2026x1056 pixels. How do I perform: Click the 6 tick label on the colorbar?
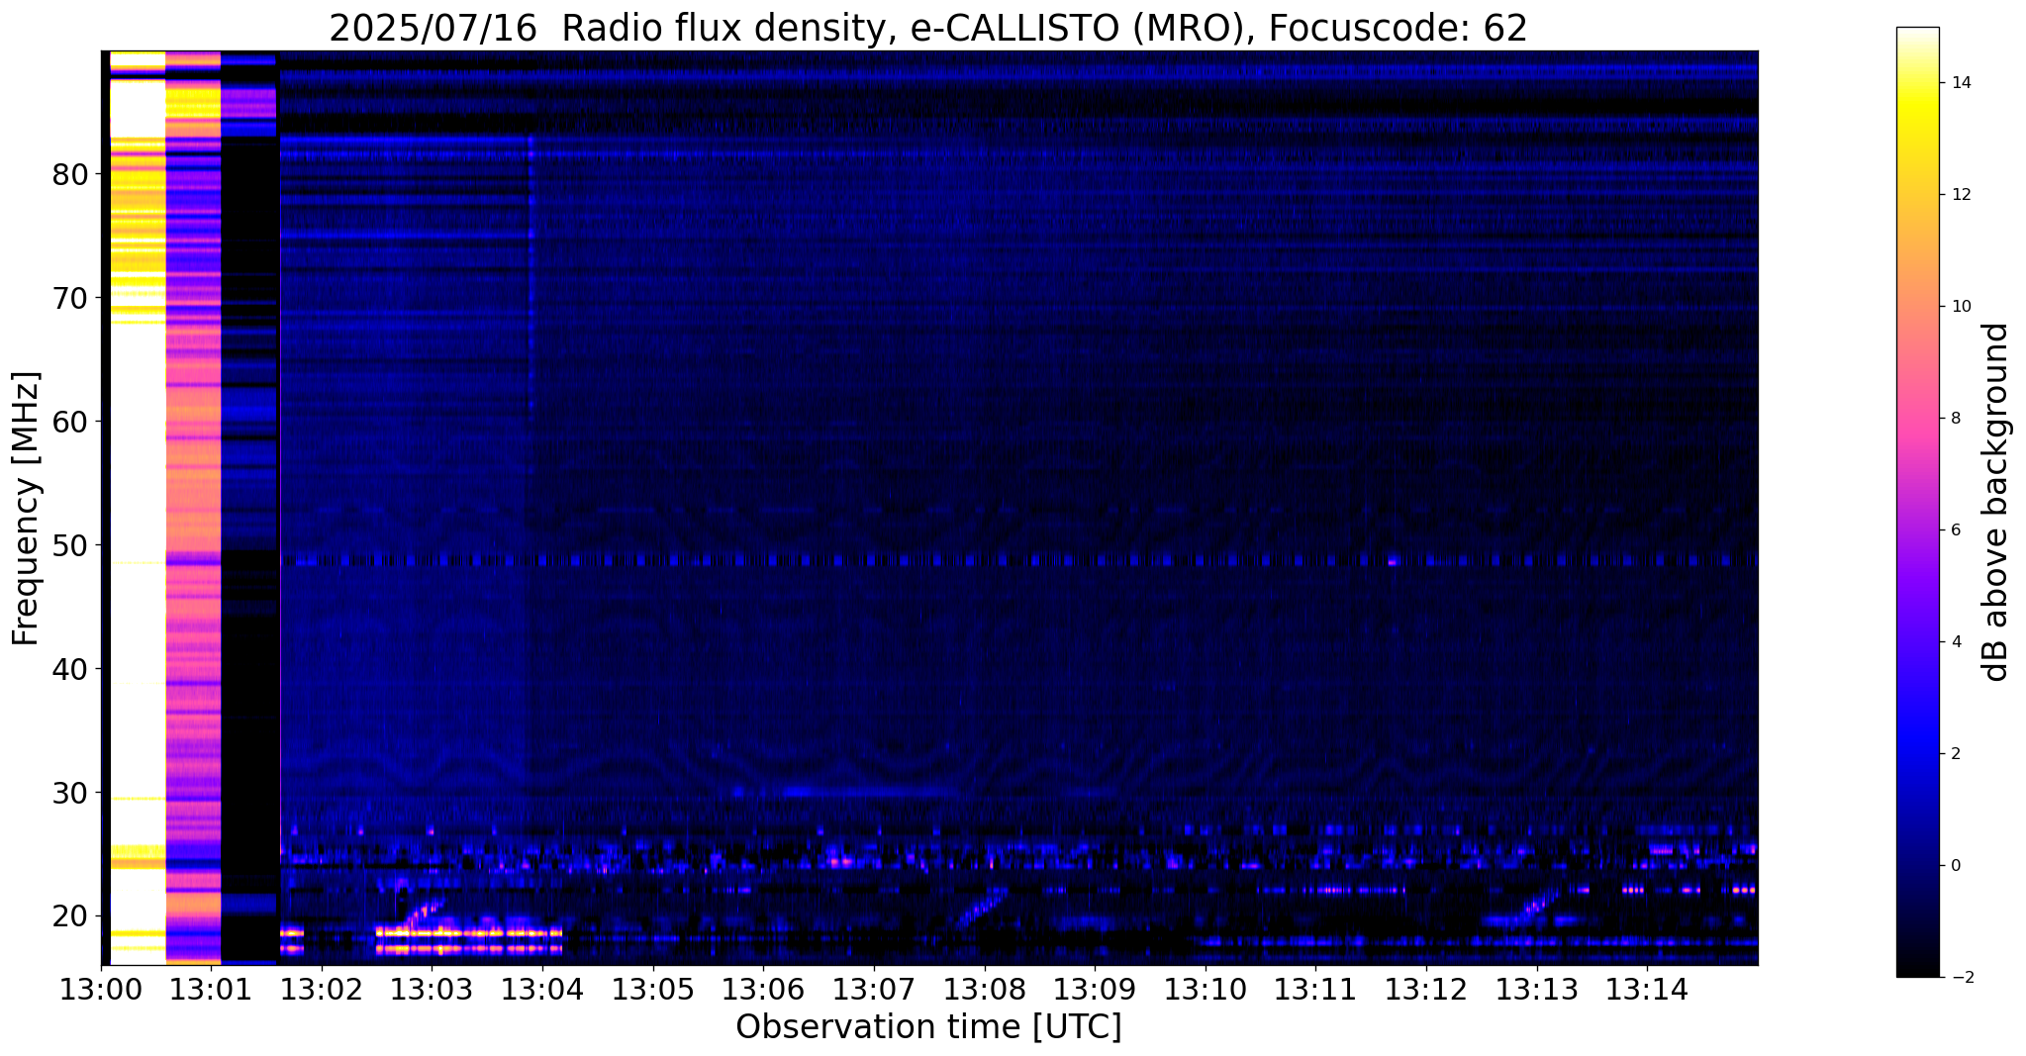(1956, 530)
